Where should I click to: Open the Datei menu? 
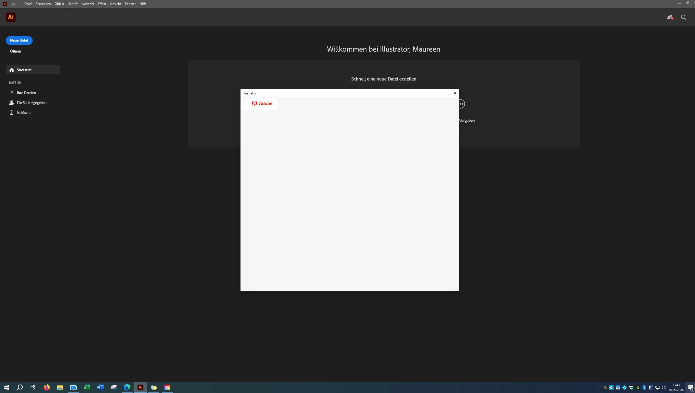[28, 4]
